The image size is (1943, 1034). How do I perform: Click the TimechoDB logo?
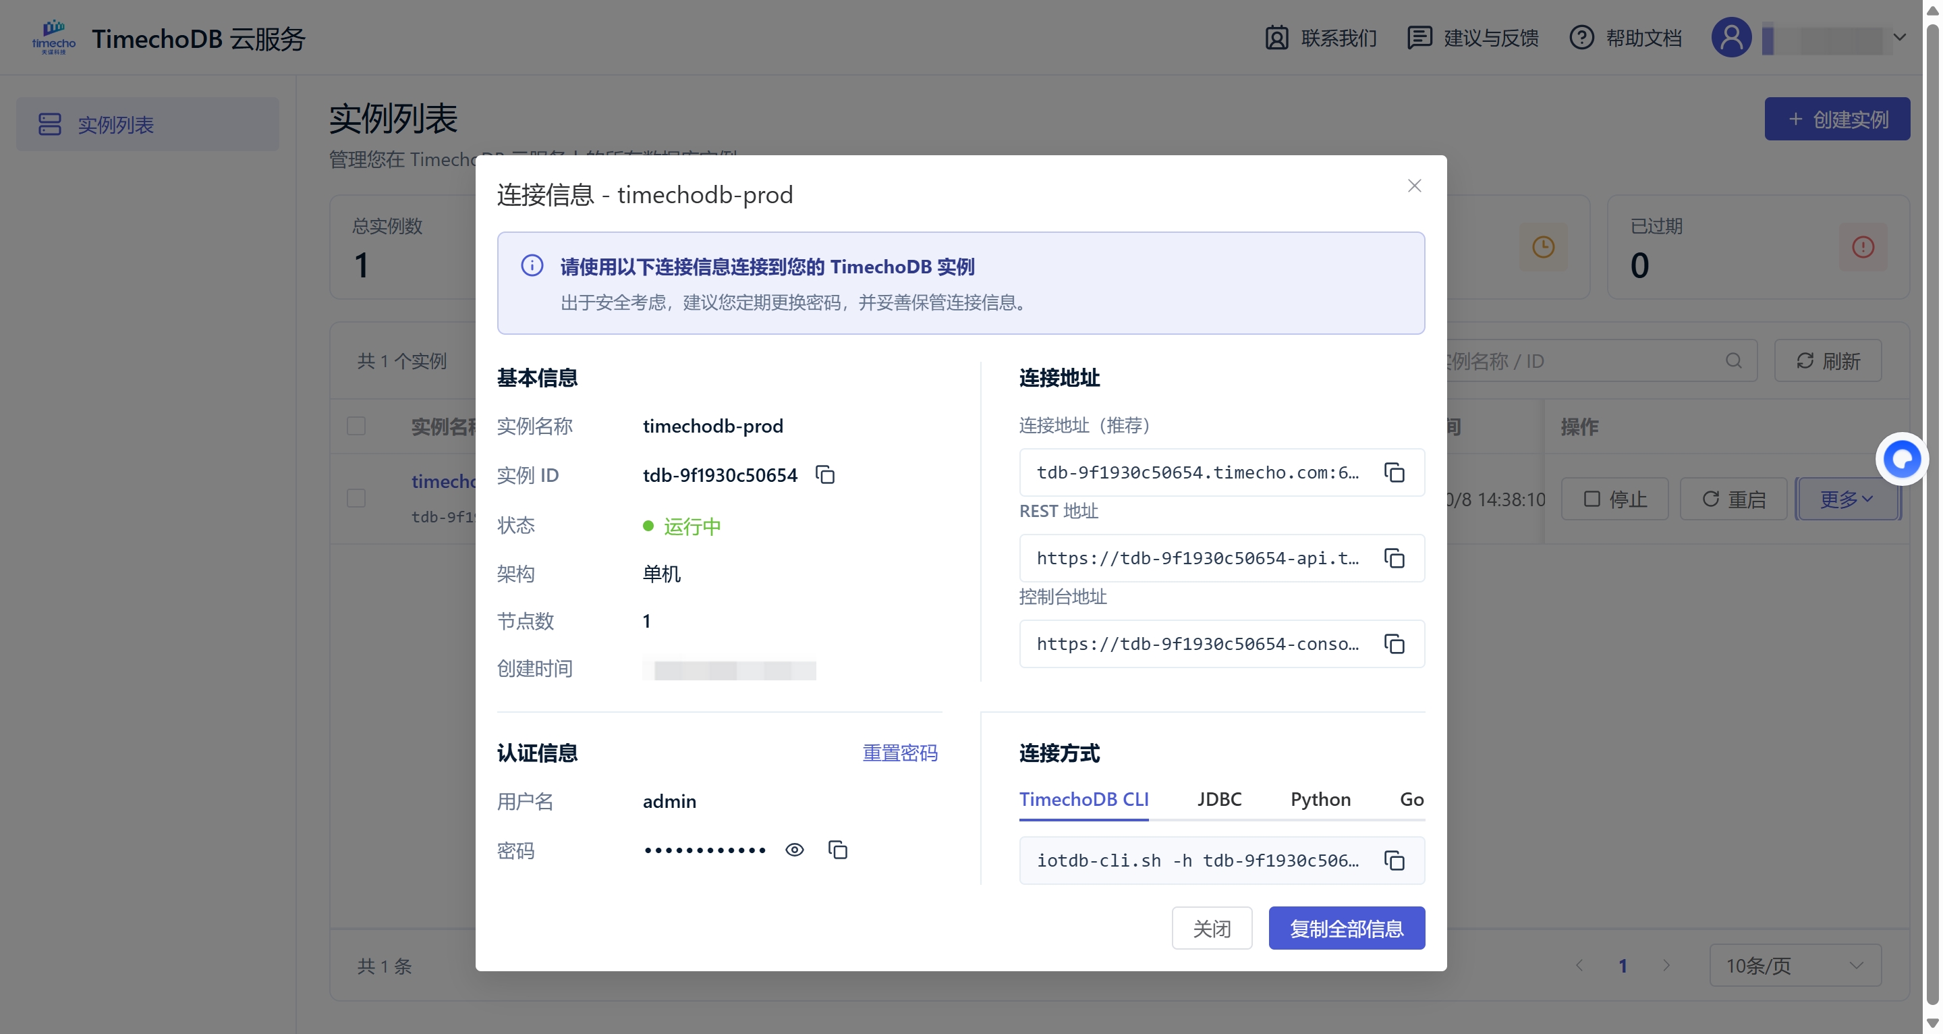[53, 37]
